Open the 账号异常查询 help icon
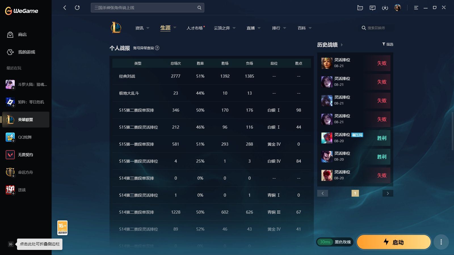454x255 pixels. click(x=157, y=48)
